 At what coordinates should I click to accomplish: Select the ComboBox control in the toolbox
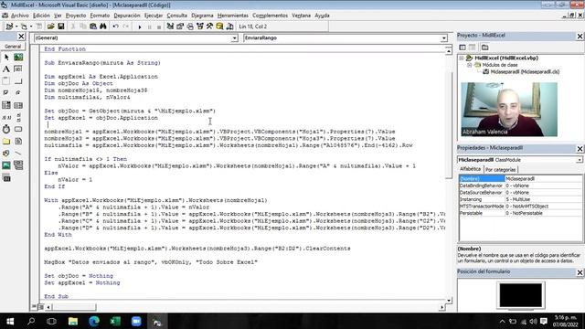click(x=6, y=105)
